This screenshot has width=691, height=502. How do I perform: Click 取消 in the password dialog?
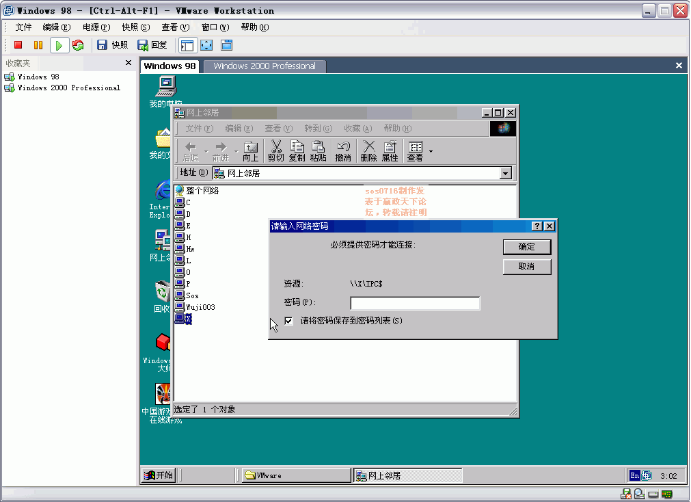527,267
